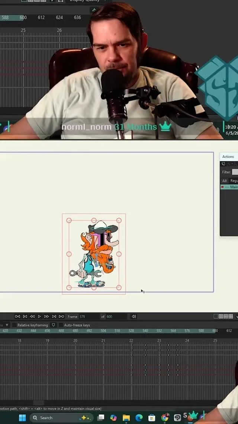
Task: Click the taskbar Search box
Action: click(61, 418)
